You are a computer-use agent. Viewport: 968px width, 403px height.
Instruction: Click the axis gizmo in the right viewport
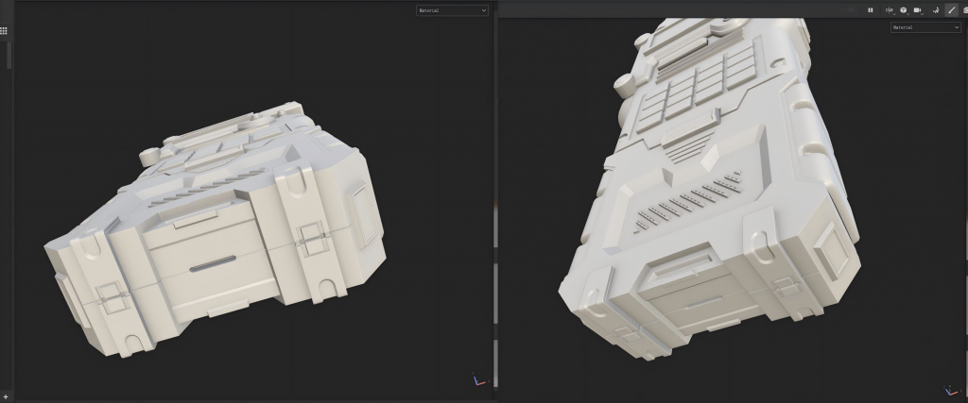tap(951, 390)
